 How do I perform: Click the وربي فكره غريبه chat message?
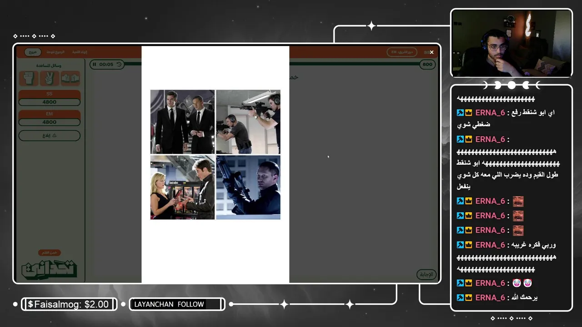tap(534, 245)
